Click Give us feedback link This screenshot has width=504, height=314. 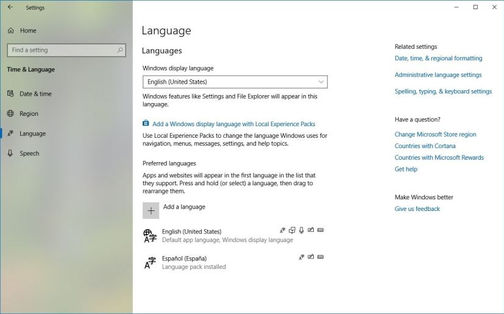click(x=417, y=209)
